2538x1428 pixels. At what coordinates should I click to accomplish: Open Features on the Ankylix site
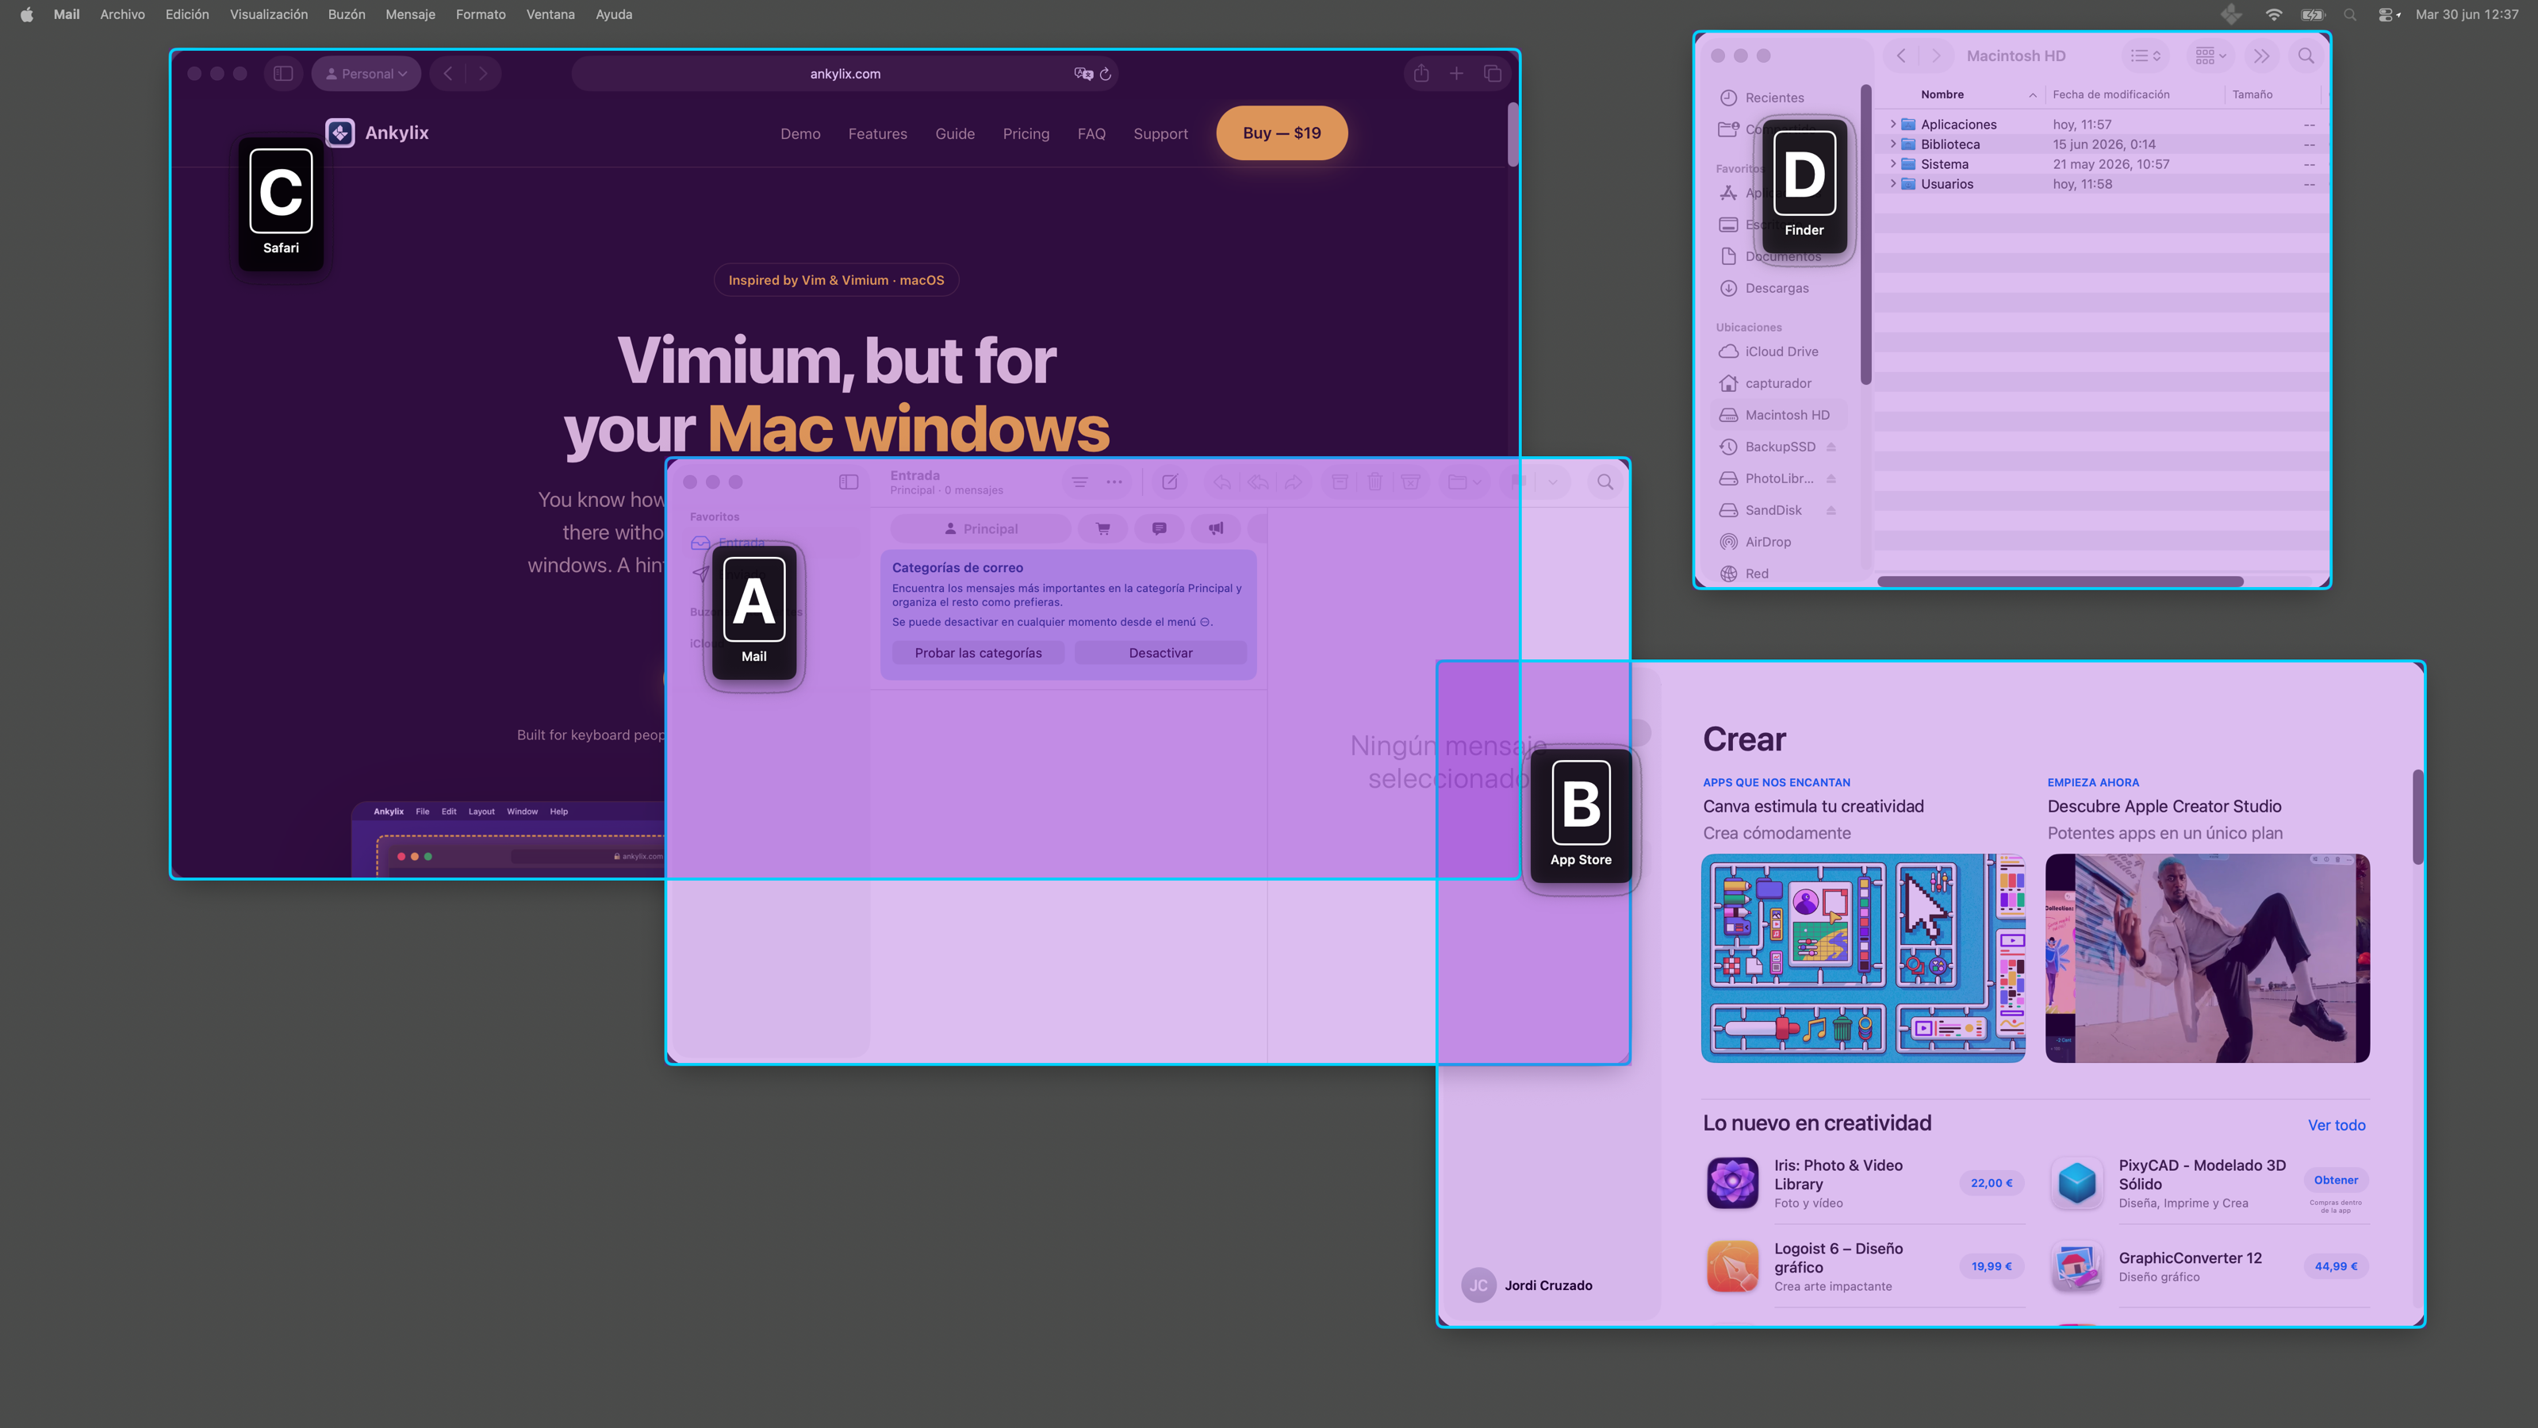(877, 134)
